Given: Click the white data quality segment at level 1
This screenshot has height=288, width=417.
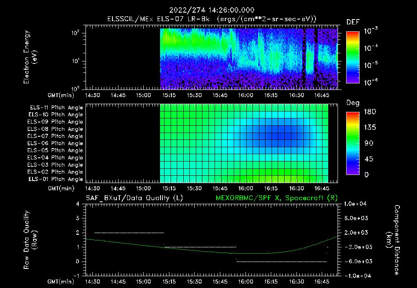Looking at the screenshot, I should coord(200,247).
